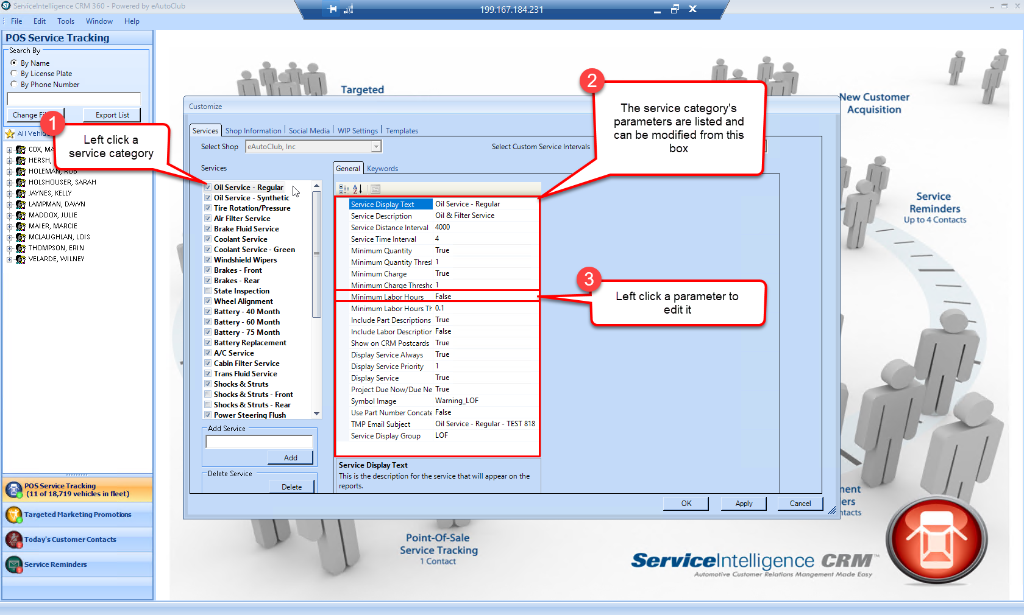Open POS Service Tracking navigation icon

13,490
